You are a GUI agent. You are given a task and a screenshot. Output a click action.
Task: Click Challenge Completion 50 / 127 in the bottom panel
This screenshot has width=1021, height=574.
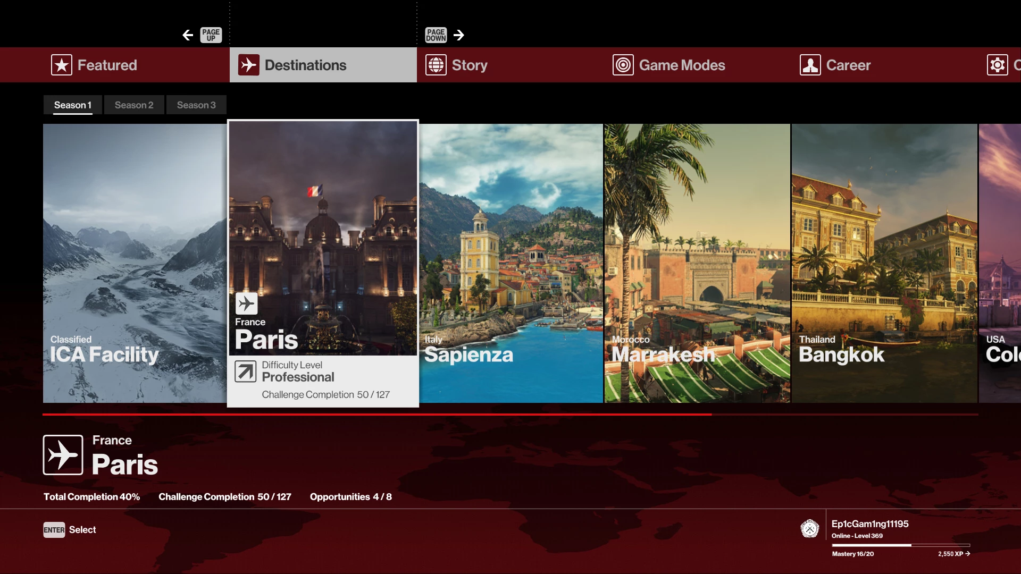[x=225, y=497]
